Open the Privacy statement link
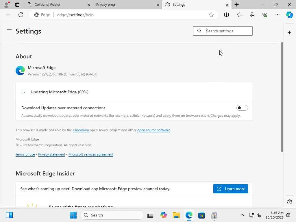This screenshot has width=296, height=222. (x=51, y=154)
